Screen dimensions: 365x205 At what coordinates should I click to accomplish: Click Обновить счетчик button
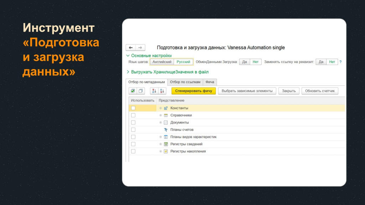(x=320, y=91)
